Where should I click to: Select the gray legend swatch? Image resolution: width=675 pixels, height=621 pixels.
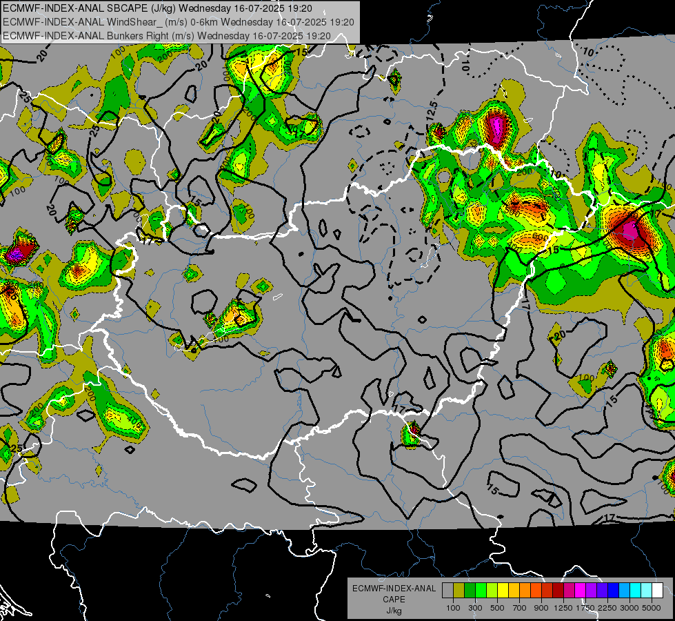pos(447,590)
